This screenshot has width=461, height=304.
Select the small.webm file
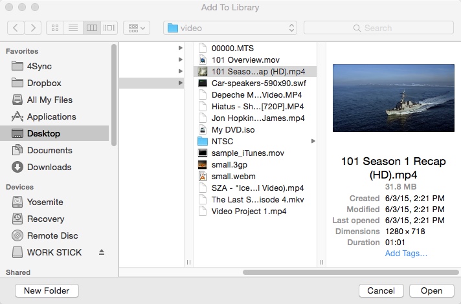pos(255,176)
